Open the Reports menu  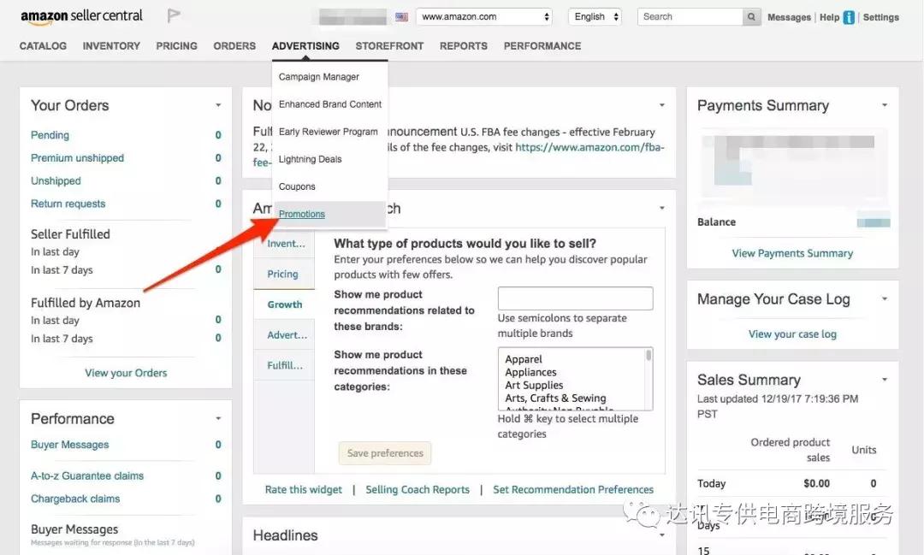[464, 46]
